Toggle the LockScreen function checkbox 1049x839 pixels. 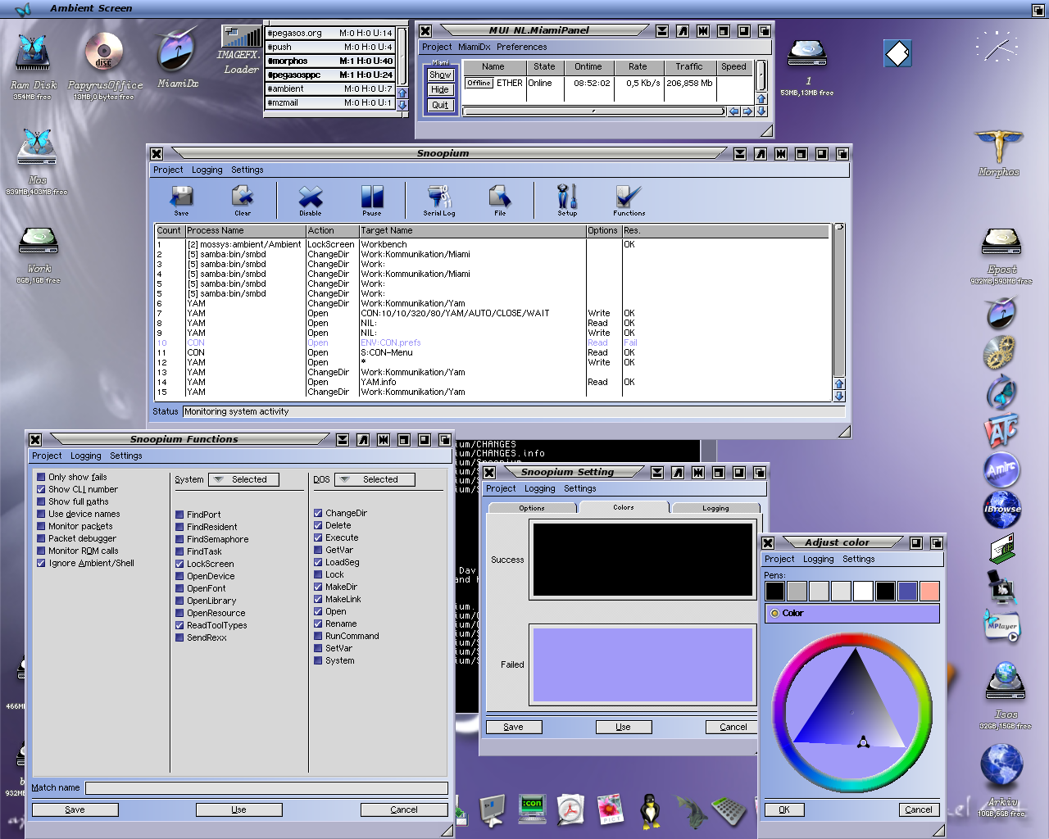click(x=179, y=564)
